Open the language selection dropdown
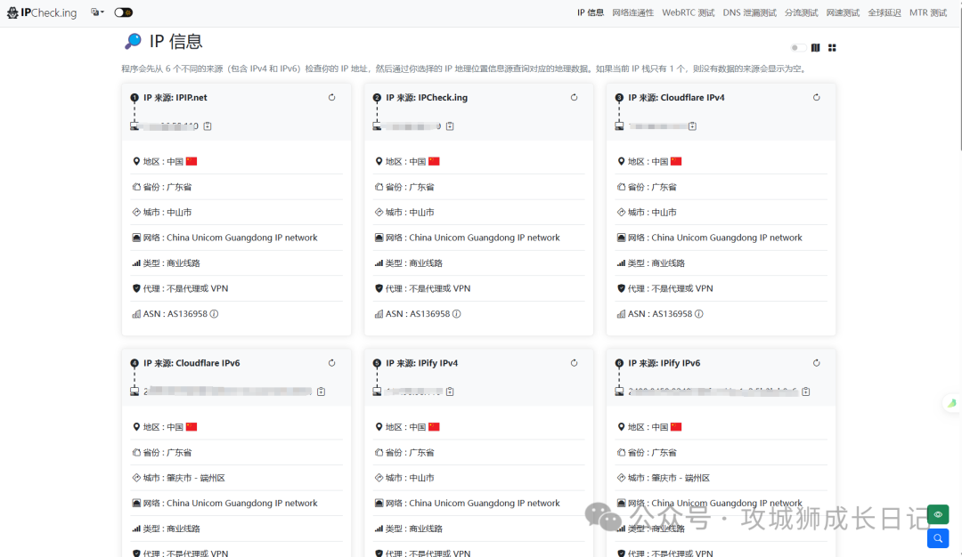Image resolution: width=962 pixels, height=557 pixels. (97, 12)
